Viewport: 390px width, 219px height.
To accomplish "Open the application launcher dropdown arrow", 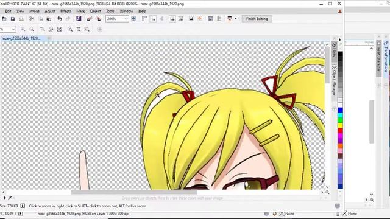I will point(236,19).
